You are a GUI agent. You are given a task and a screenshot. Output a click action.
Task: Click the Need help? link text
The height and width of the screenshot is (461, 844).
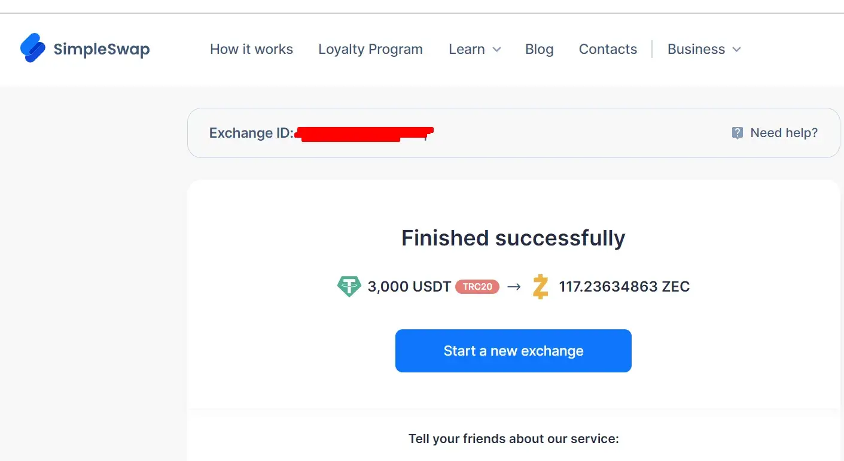(784, 133)
